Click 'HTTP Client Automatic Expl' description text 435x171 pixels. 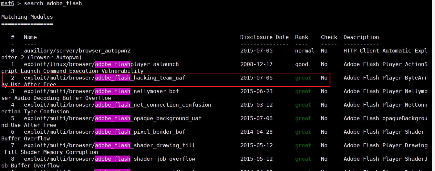(x=386, y=51)
